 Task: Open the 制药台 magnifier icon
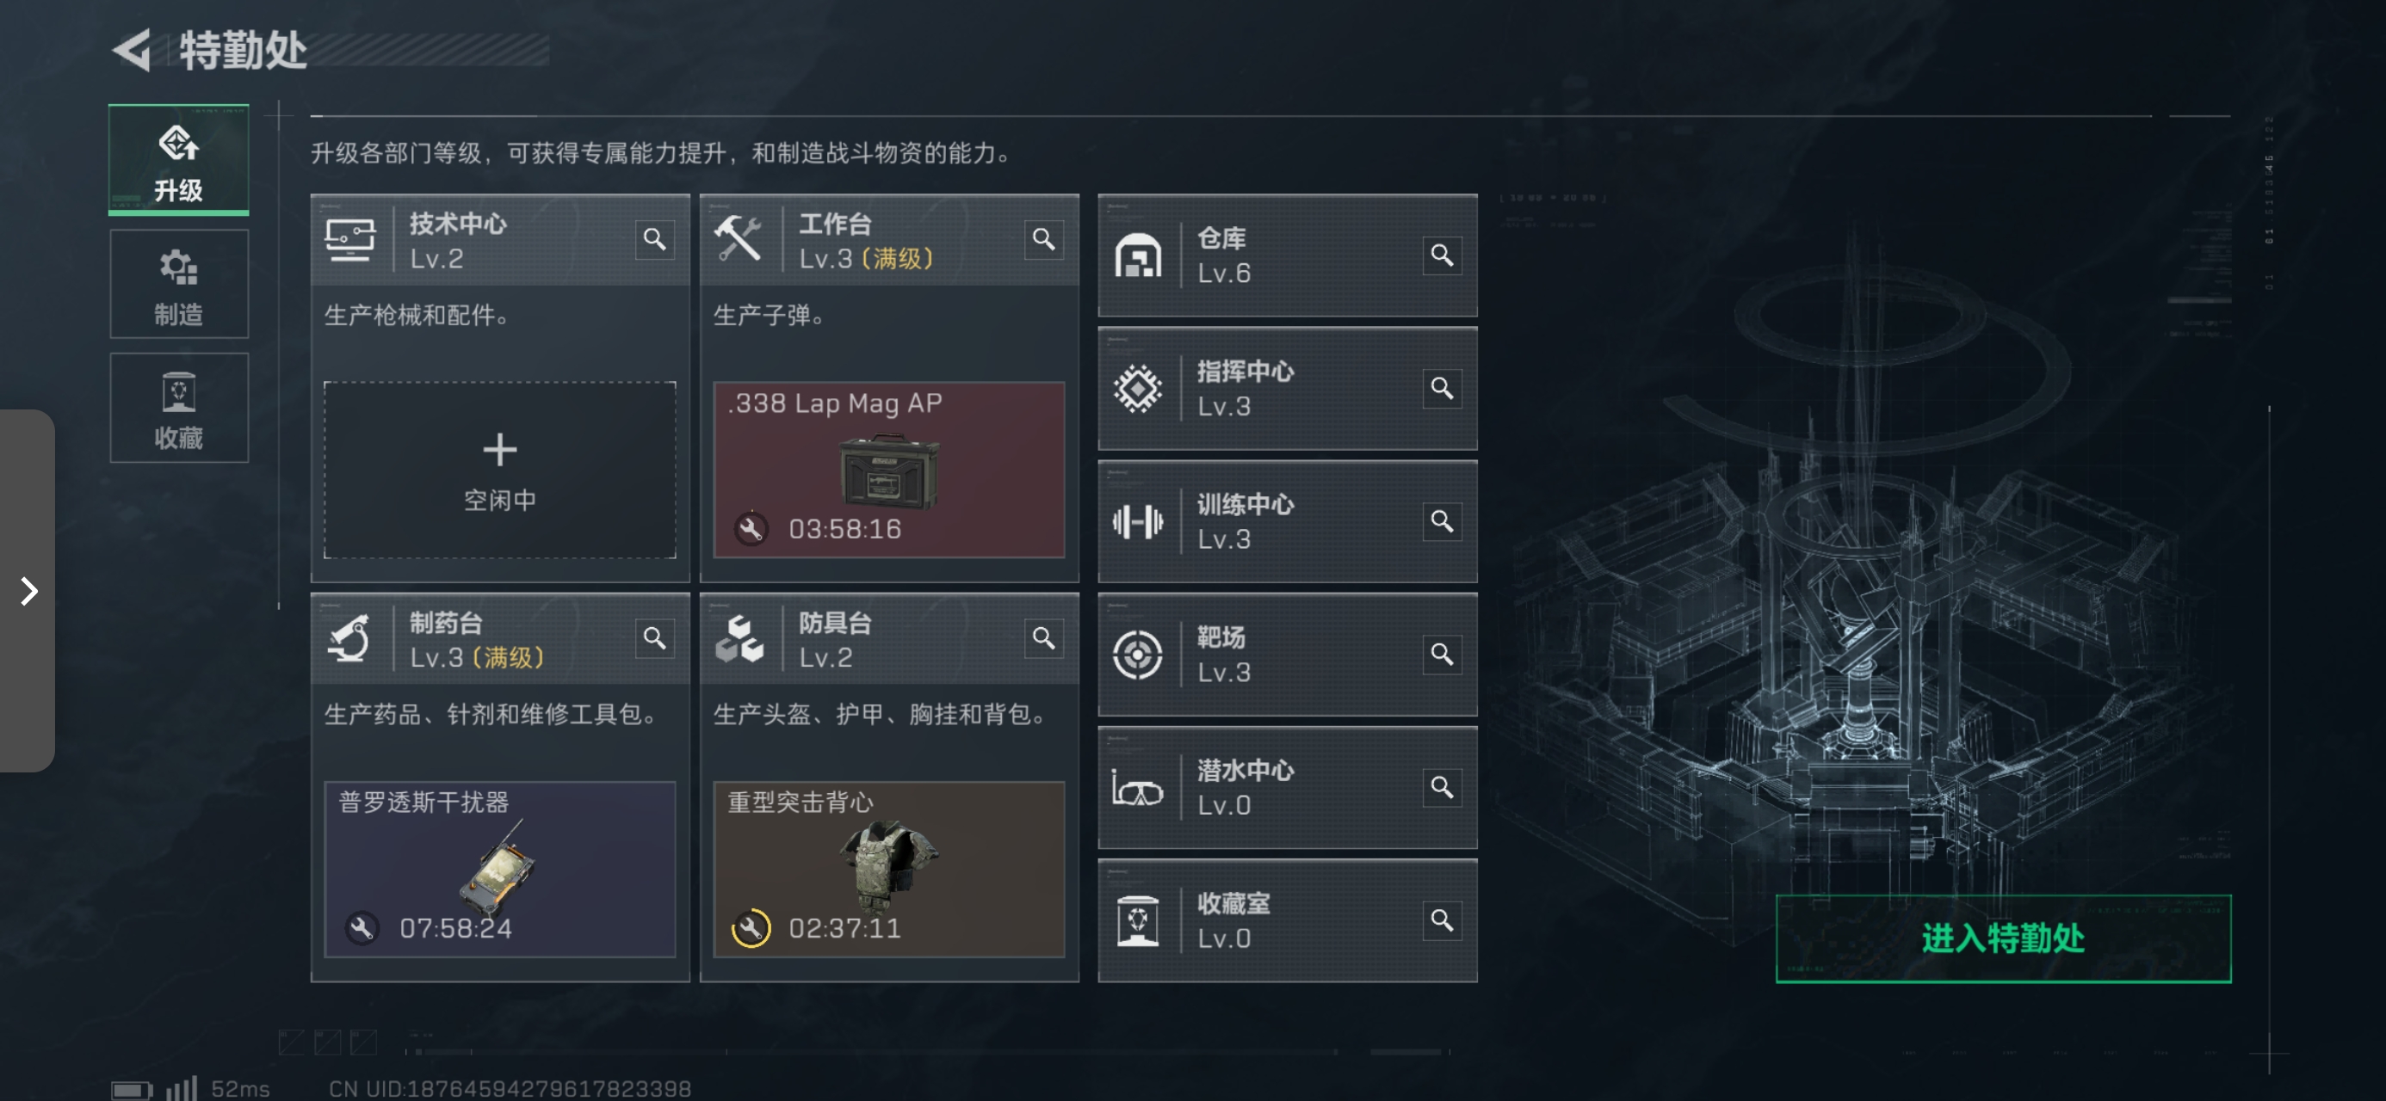(x=655, y=639)
